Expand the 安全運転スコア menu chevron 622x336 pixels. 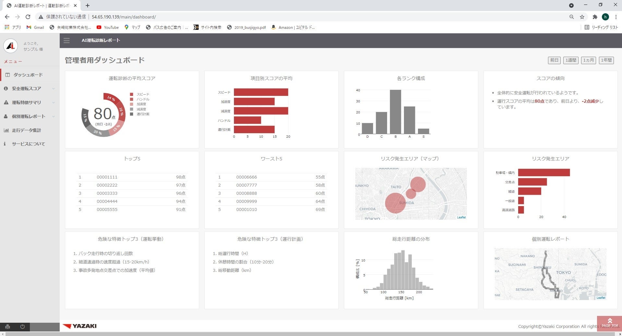tap(53, 89)
